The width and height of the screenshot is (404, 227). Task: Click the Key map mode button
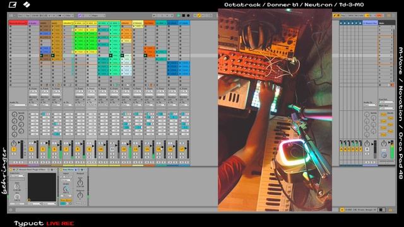point(343,15)
